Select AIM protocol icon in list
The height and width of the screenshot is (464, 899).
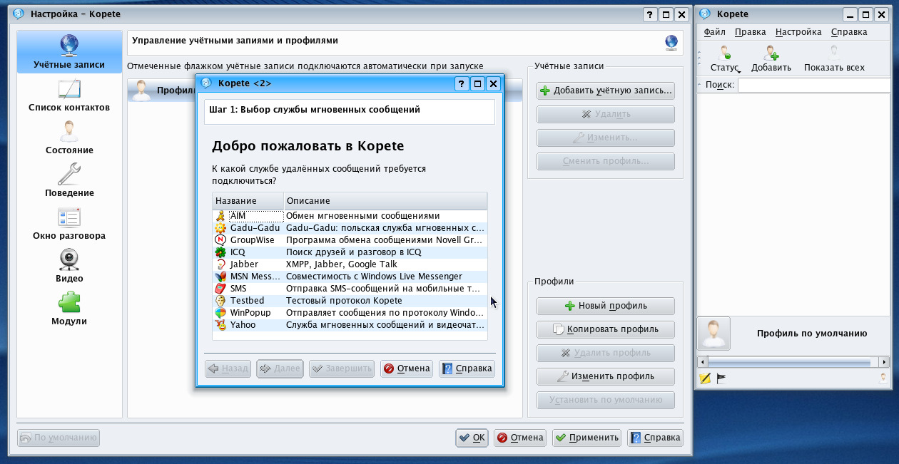coord(220,216)
